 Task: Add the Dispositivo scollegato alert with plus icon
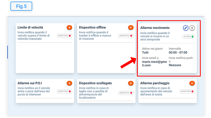[131, 83]
